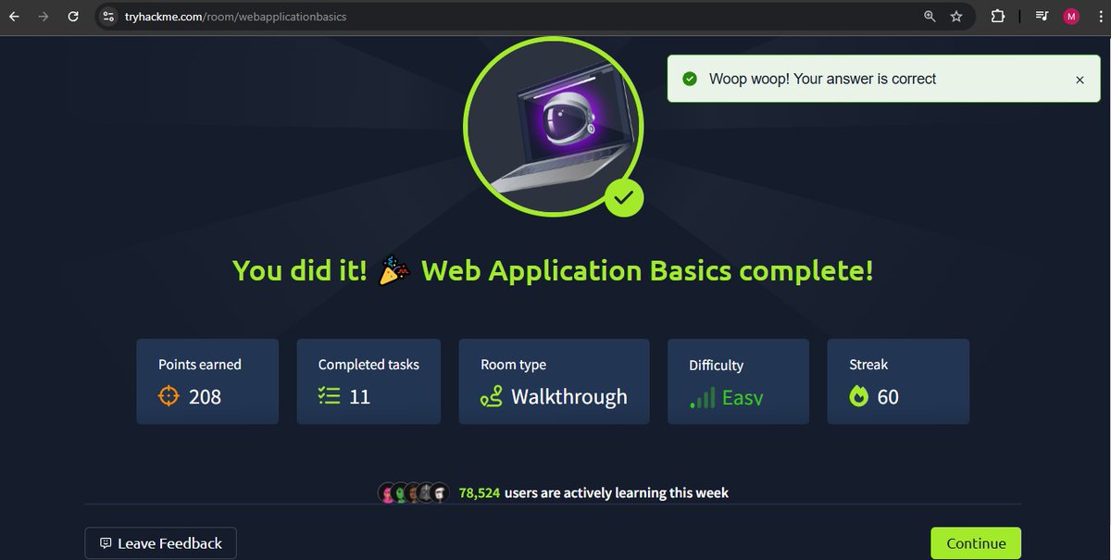Viewport: 1111px width, 560px height.
Task: Open the zoom magnifier icon in address bar
Action: click(x=930, y=17)
